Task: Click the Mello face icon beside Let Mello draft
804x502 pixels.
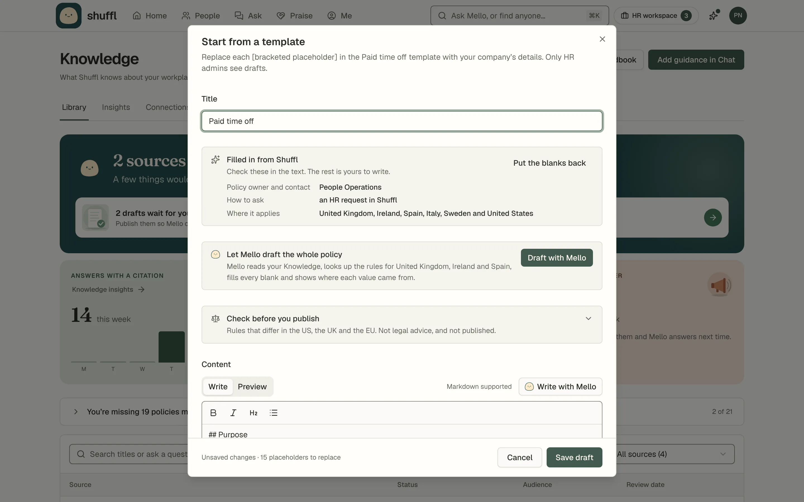Action: click(215, 255)
